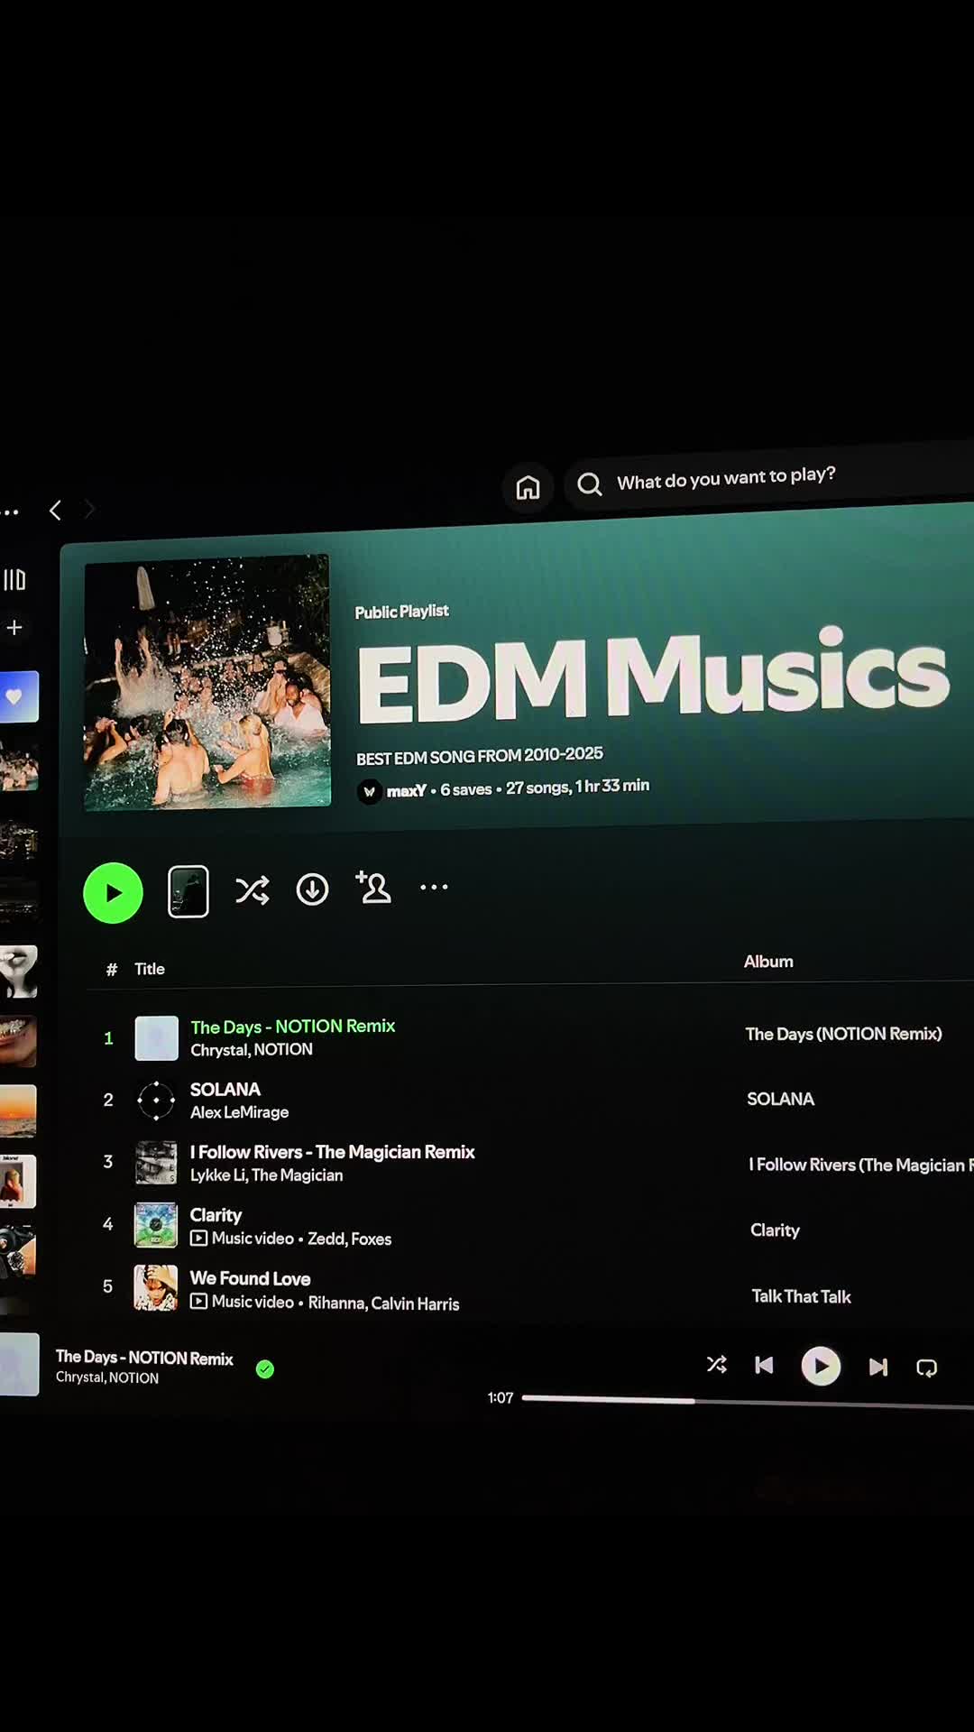The width and height of the screenshot is (974, 1732).
Task: Click I Follow Rivers track artwork
Action: 156,1163
